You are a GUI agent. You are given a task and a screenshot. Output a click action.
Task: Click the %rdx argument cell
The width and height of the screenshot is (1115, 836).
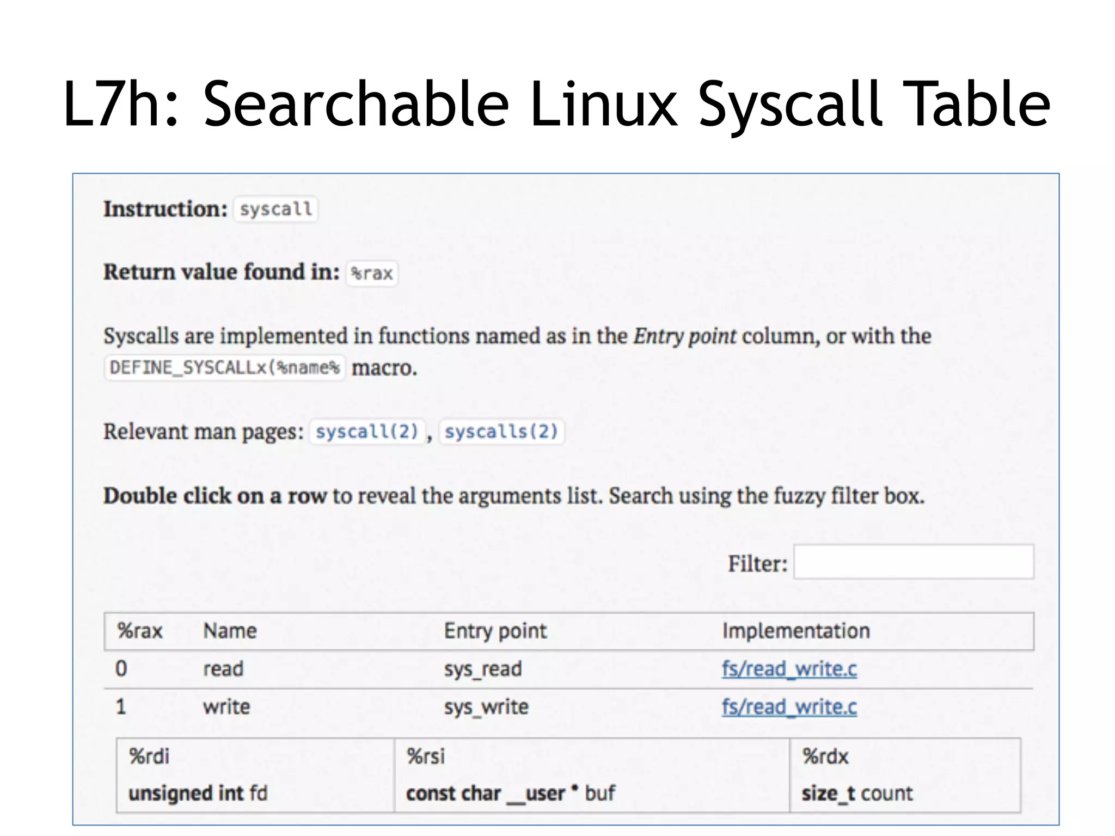click(x=904, y=774)
